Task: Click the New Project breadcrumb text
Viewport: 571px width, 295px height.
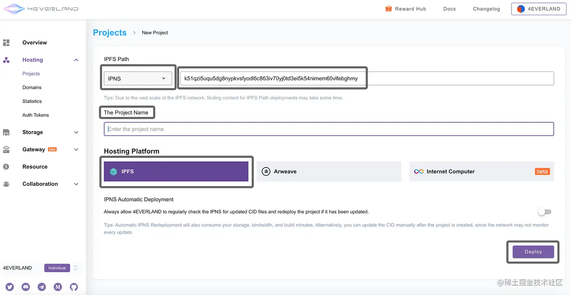Action: point(155,33)
